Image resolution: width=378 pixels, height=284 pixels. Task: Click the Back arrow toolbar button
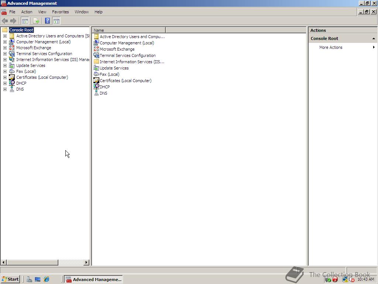5,21
